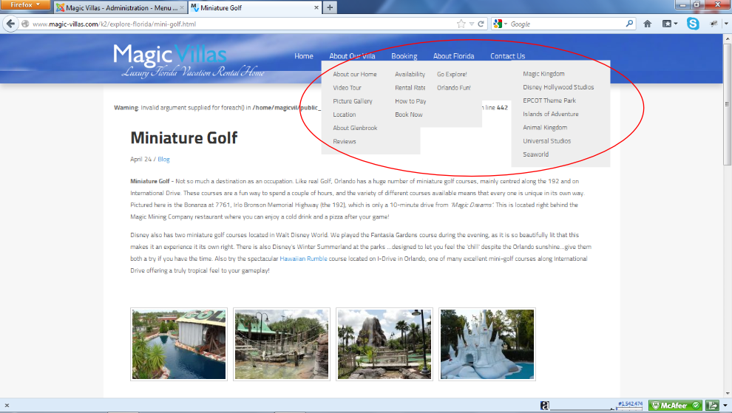Select Islands of Adventure submenu item

(550, 114)
